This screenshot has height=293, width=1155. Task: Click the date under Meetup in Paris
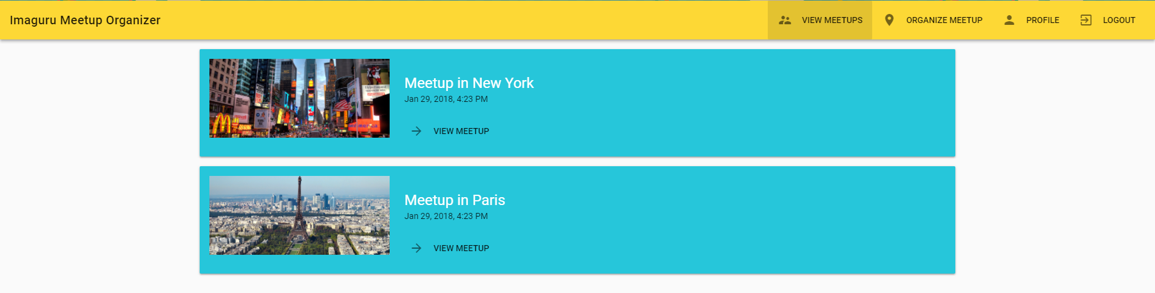pos(446,216)
